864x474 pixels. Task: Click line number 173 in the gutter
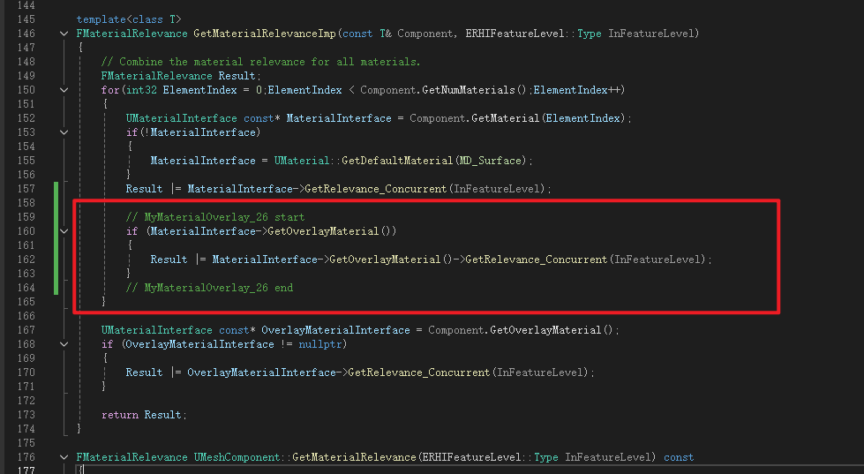click(x=26, y=415)
